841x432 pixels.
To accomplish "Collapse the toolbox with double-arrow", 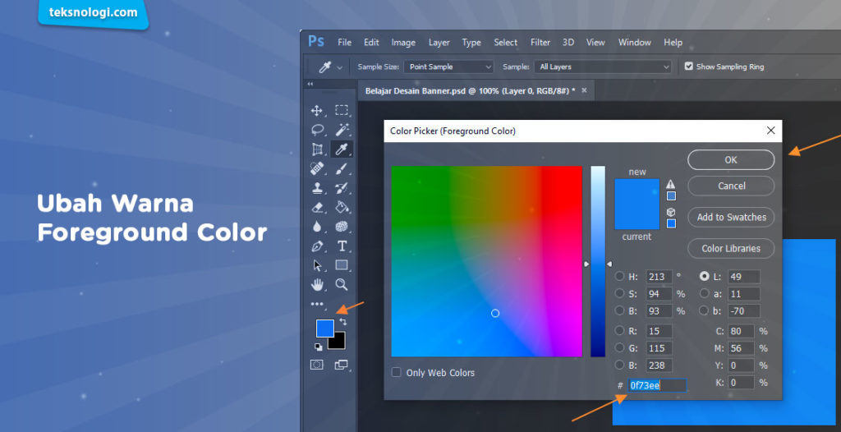I will pyautogui.click(x=310, y=85).
